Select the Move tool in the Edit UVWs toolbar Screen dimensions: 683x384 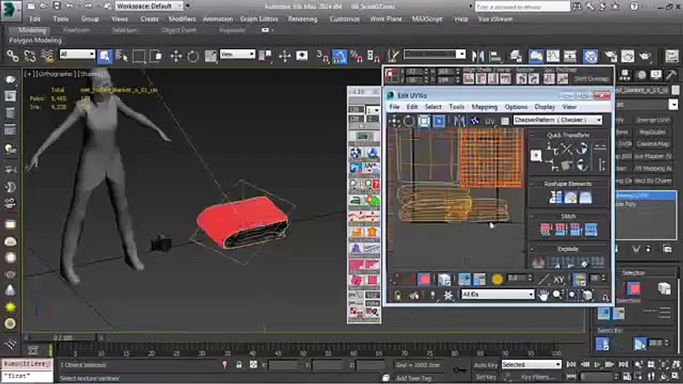pyautogui.click(x=395, y=121)
